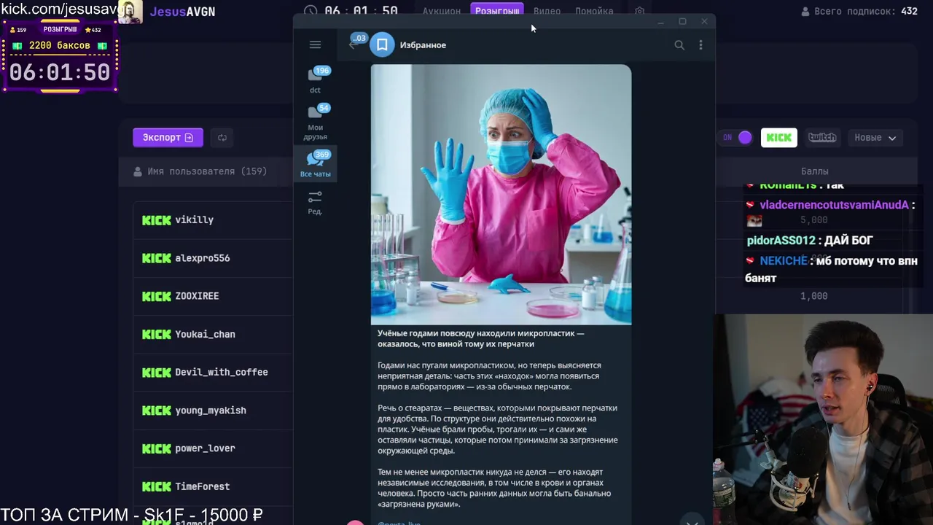Select the Devil_with_coffee participant row
The width and height of the screenshot is (933, 525).
pos(213,372)
